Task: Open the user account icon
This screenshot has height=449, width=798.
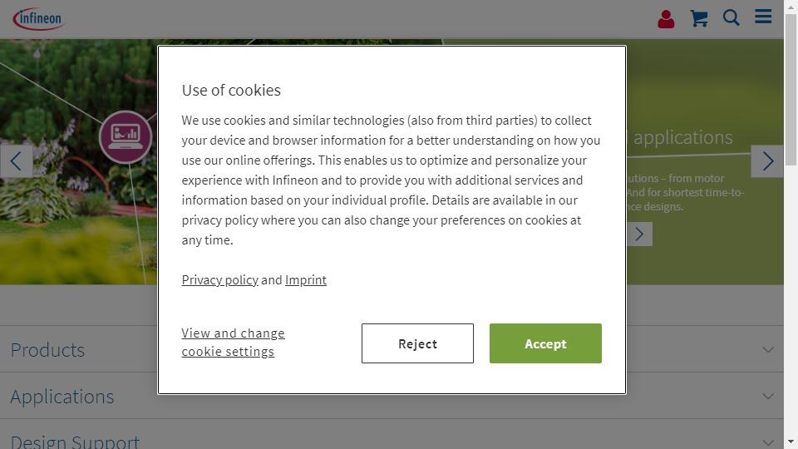Action: point(666,19)
